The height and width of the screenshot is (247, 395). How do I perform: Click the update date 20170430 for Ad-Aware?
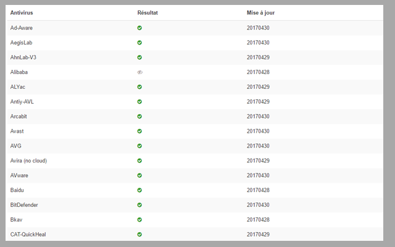258,28
